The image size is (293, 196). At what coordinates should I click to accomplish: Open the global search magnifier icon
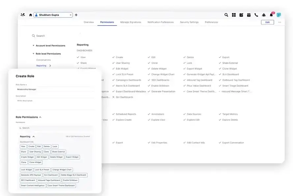tap(226, 15)
